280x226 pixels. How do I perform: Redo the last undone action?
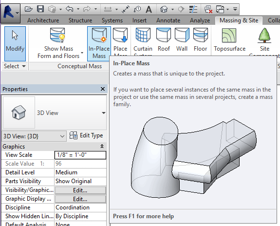click(87, 9)
